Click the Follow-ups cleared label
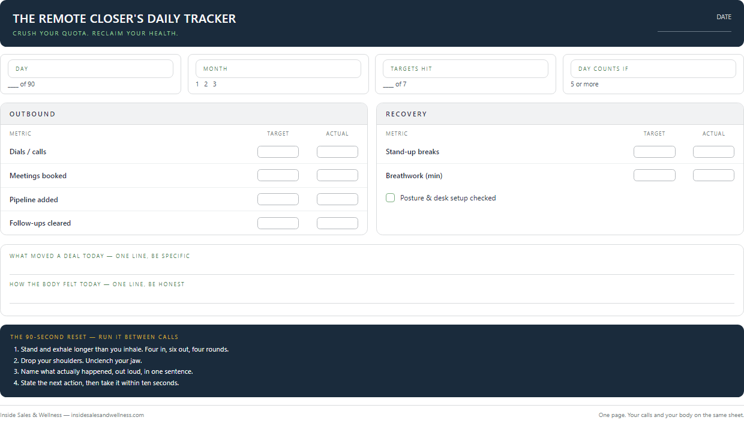The height and width of the screenshot is (438, 744). coord(40,223)
